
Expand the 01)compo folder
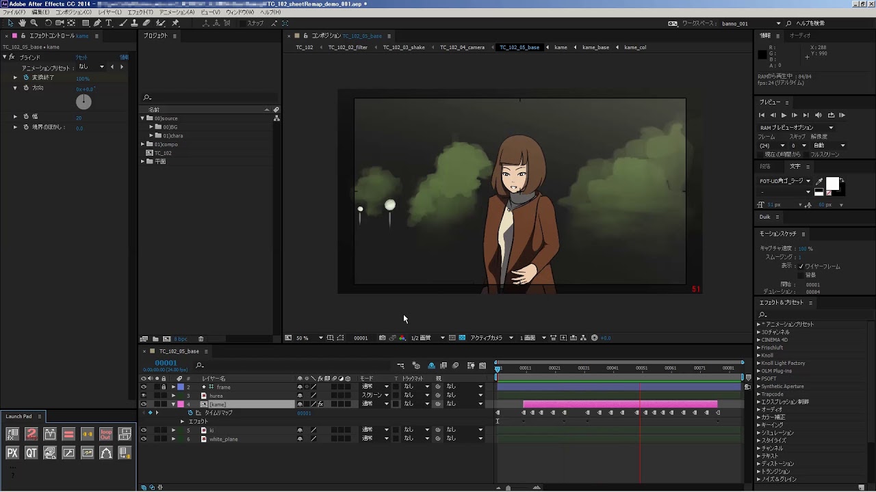tap(142, 144)
